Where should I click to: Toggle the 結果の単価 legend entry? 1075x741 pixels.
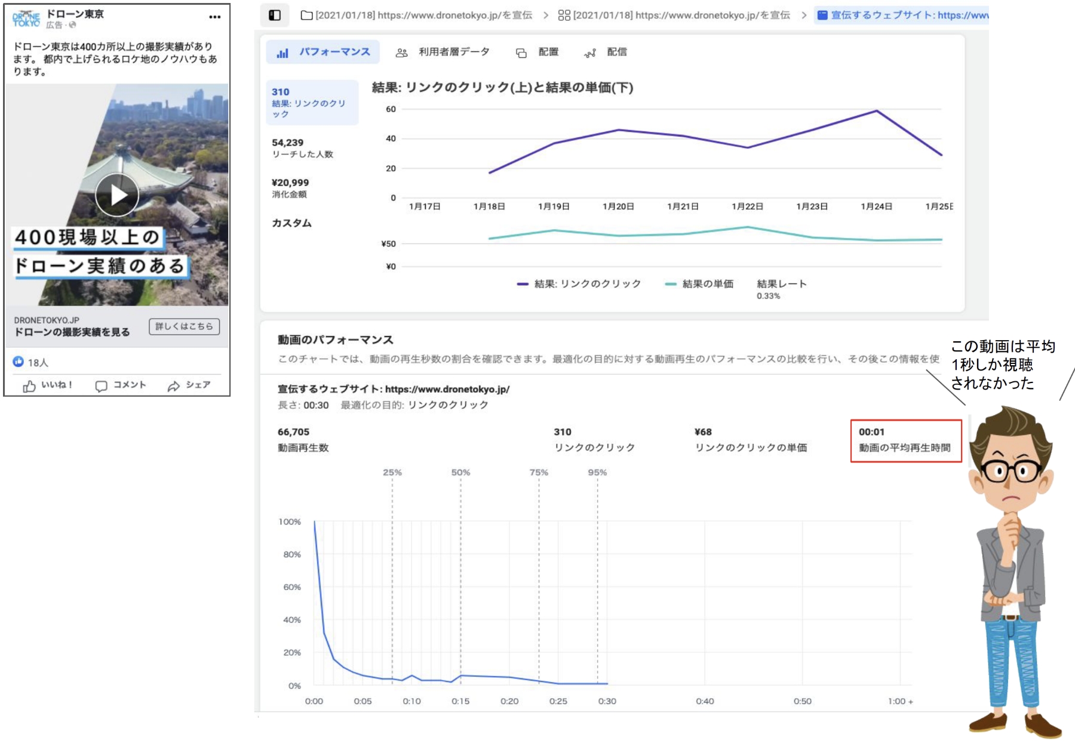(x=699, y=284)
